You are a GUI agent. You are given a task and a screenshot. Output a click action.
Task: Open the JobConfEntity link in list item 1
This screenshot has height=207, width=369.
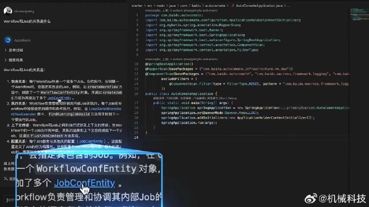pyautogui.click(x=59, y=98)
